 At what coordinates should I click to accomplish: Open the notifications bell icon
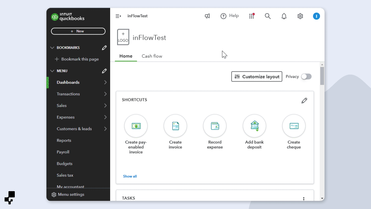point(284,16)
